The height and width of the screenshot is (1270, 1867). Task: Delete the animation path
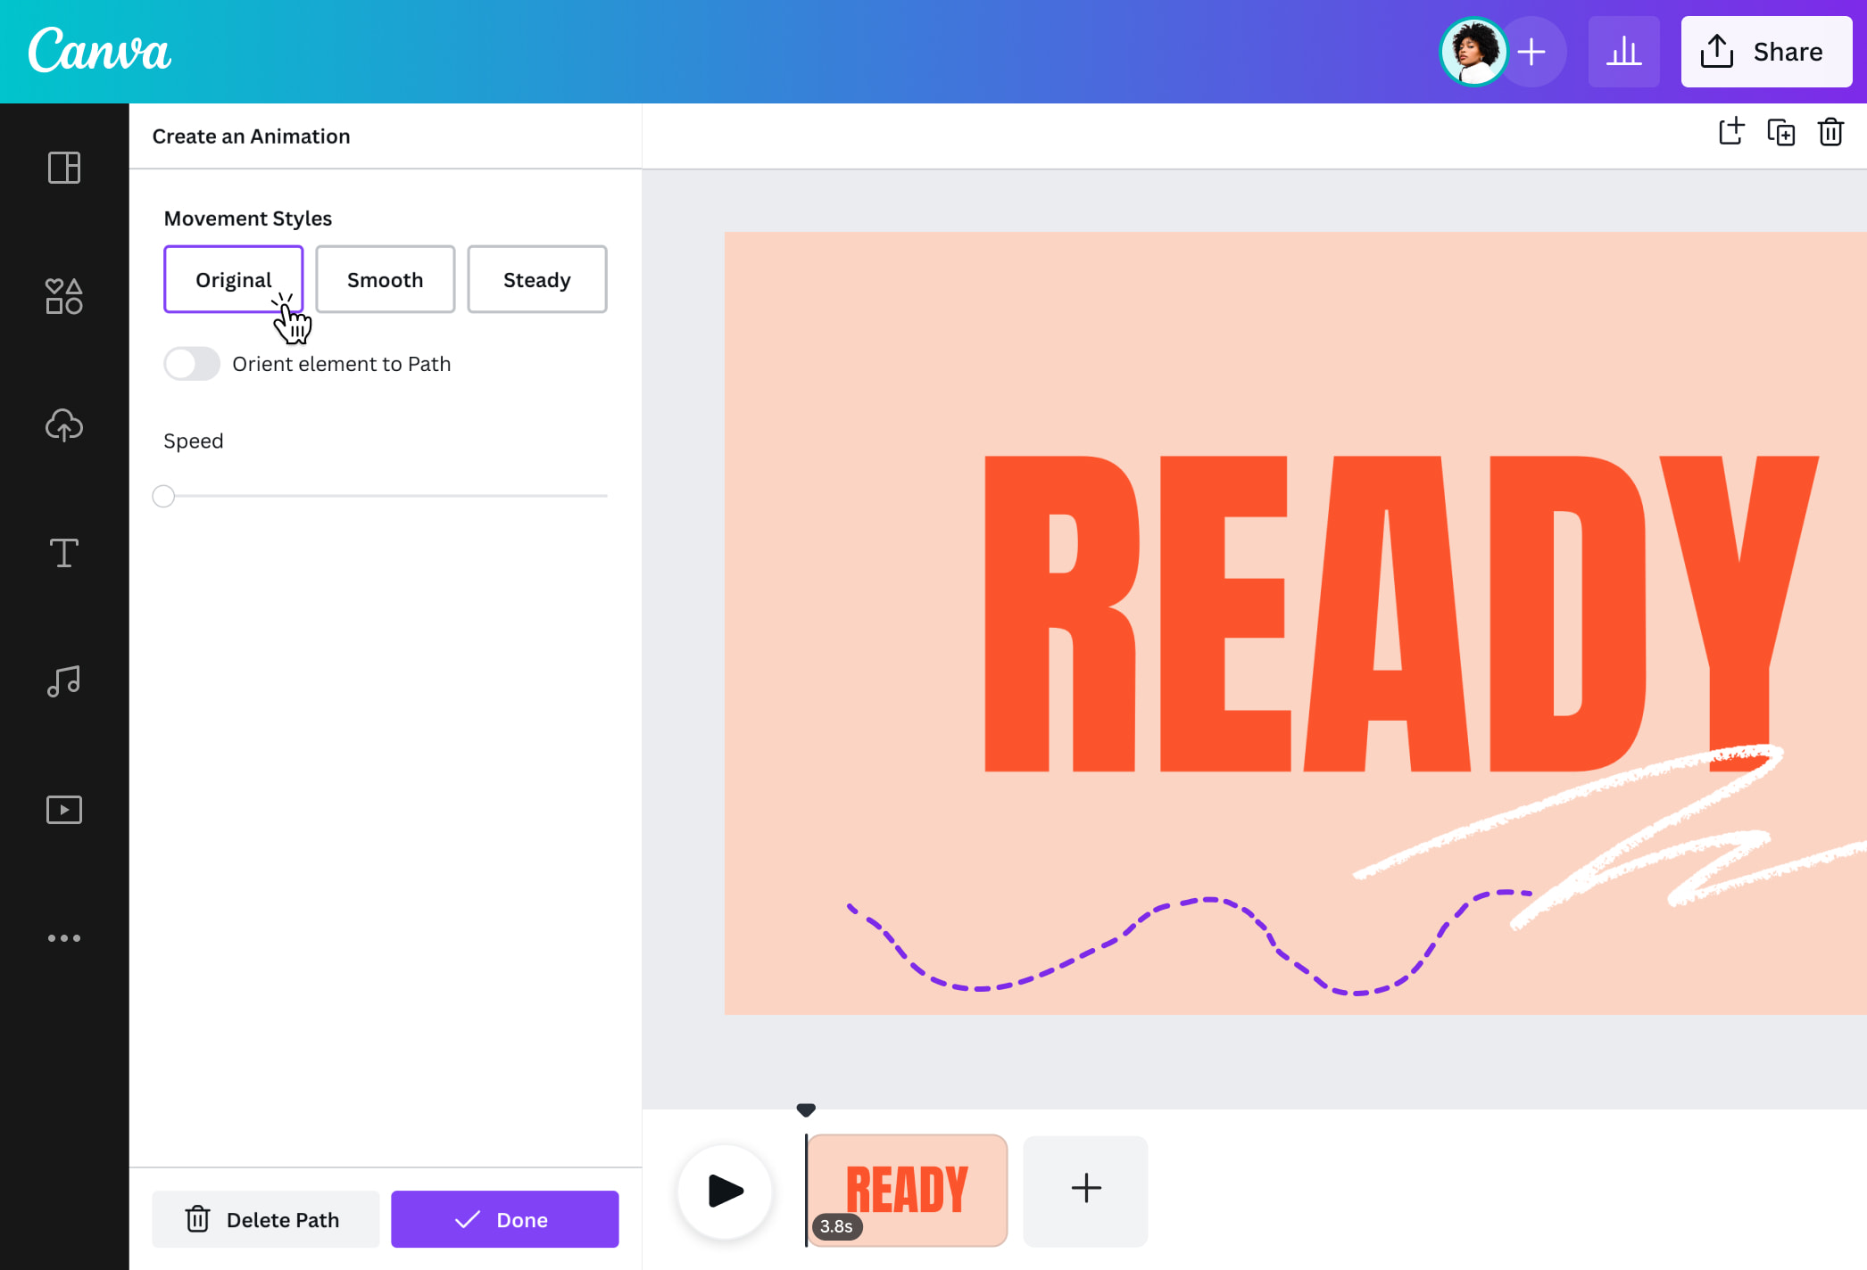tap(265, 1219)
